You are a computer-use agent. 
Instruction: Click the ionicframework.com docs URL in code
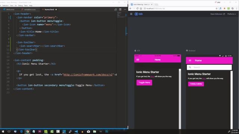(x=88, y=74)
